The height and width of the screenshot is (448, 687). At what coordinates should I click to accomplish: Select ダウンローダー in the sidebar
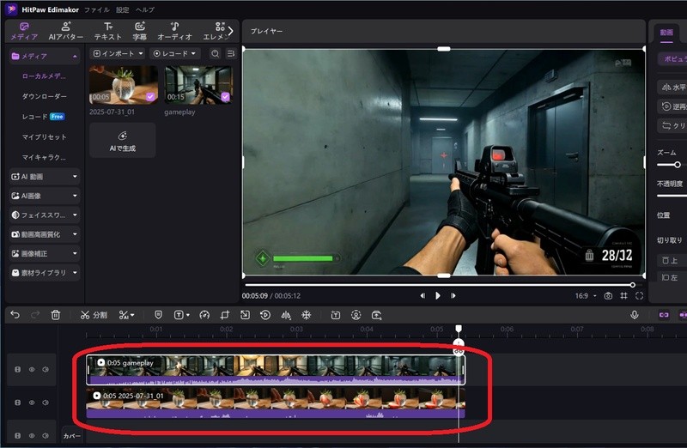tap(45, 96)
